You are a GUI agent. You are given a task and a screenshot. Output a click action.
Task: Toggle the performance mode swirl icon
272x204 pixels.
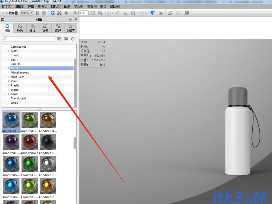click(44, 13)
